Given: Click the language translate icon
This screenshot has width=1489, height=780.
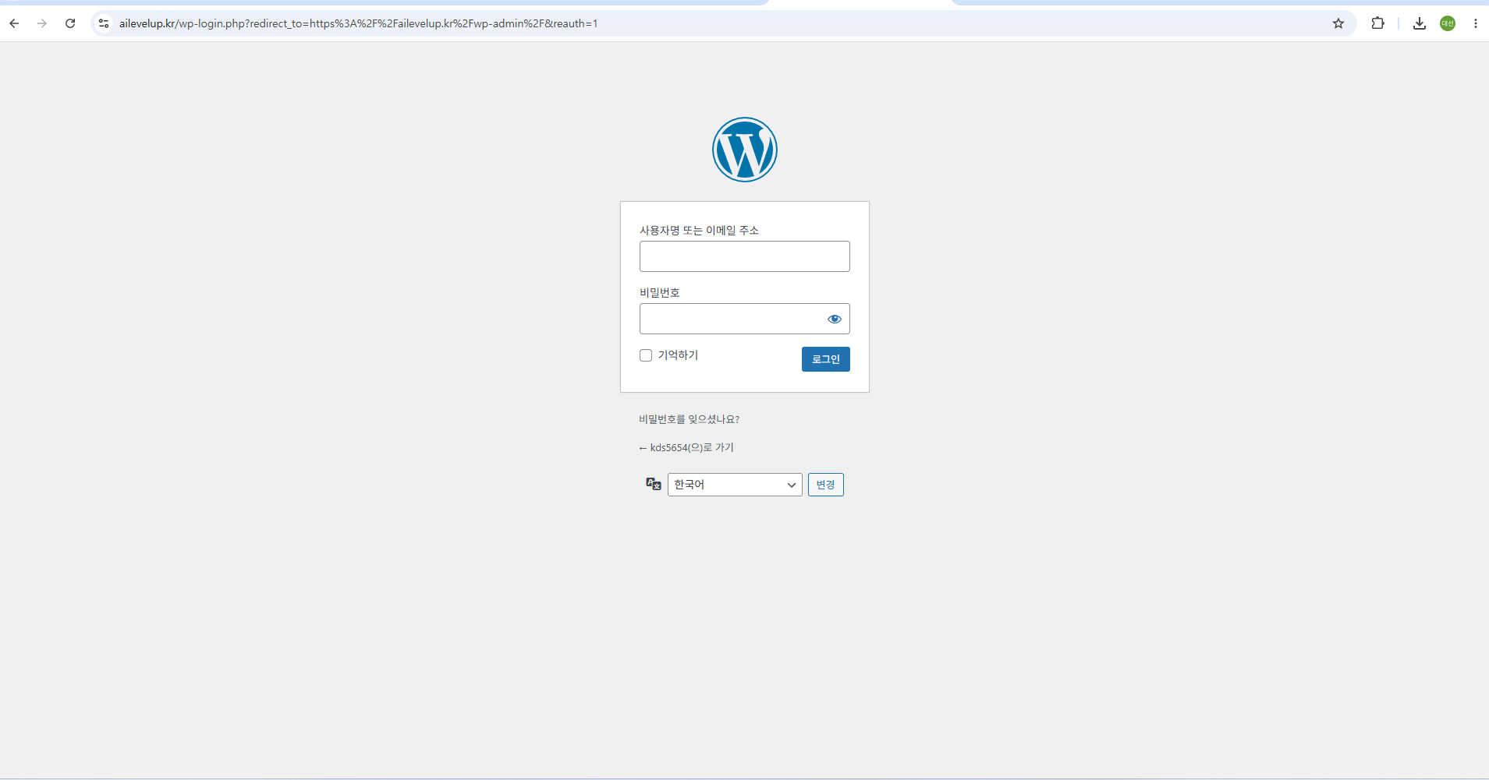Looking at the screenshot, I should pyautogui.click(x=654, y=484).
